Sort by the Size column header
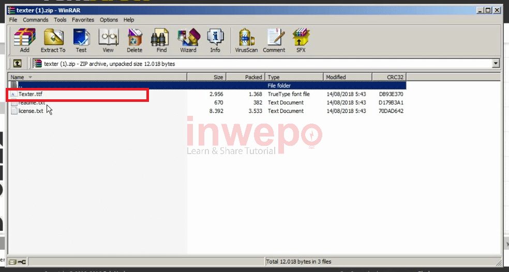Image resolution: width=509 pixels, height=272 pixels. pyautogui.click(x=206, y=77)
